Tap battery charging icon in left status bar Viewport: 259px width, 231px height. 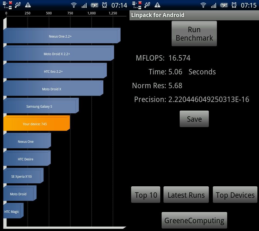[x=94, y=5]
